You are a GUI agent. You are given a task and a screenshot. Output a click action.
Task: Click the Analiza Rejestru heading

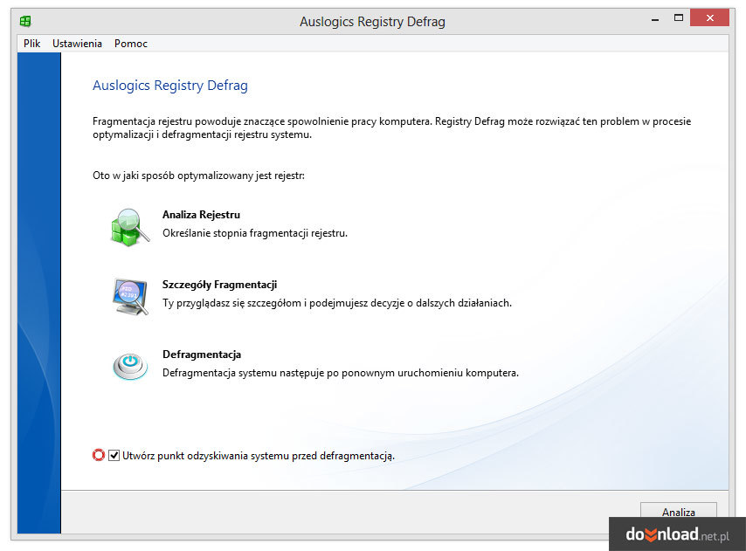point(201,215)
